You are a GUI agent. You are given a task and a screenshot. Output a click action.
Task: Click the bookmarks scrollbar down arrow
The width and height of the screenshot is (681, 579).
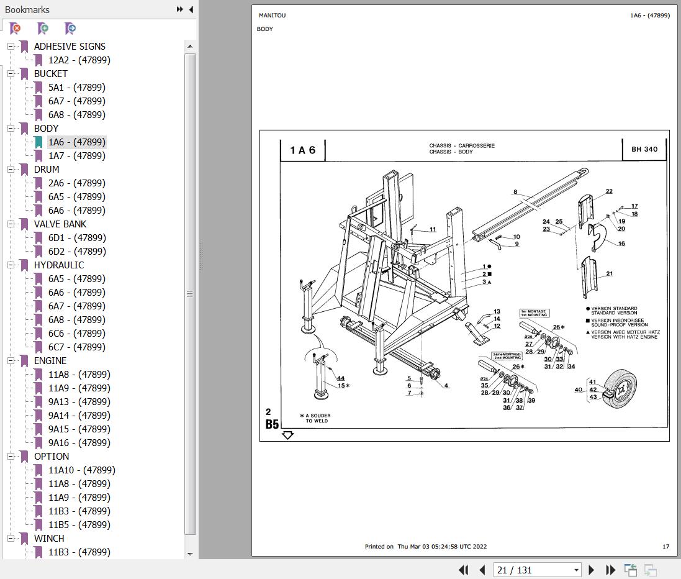190,554
